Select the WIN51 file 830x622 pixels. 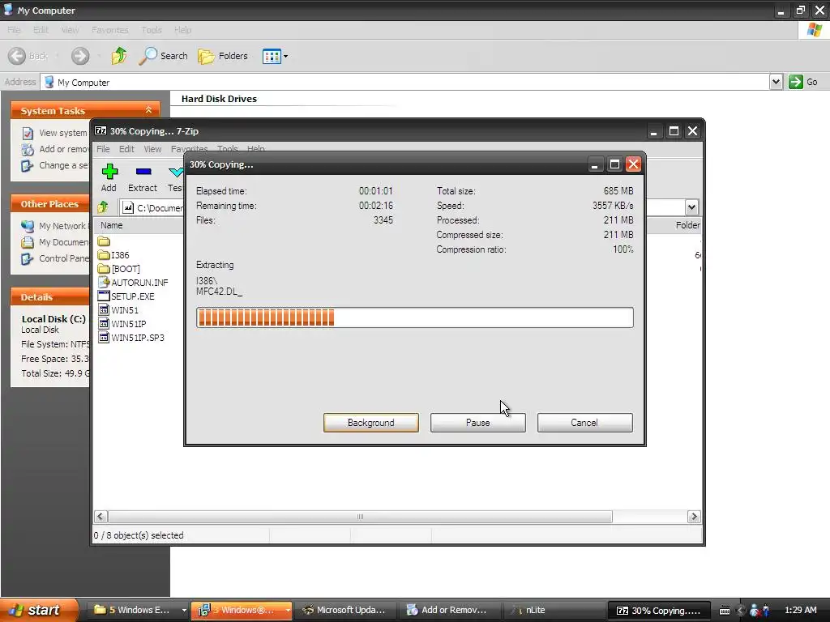point(118,310)
